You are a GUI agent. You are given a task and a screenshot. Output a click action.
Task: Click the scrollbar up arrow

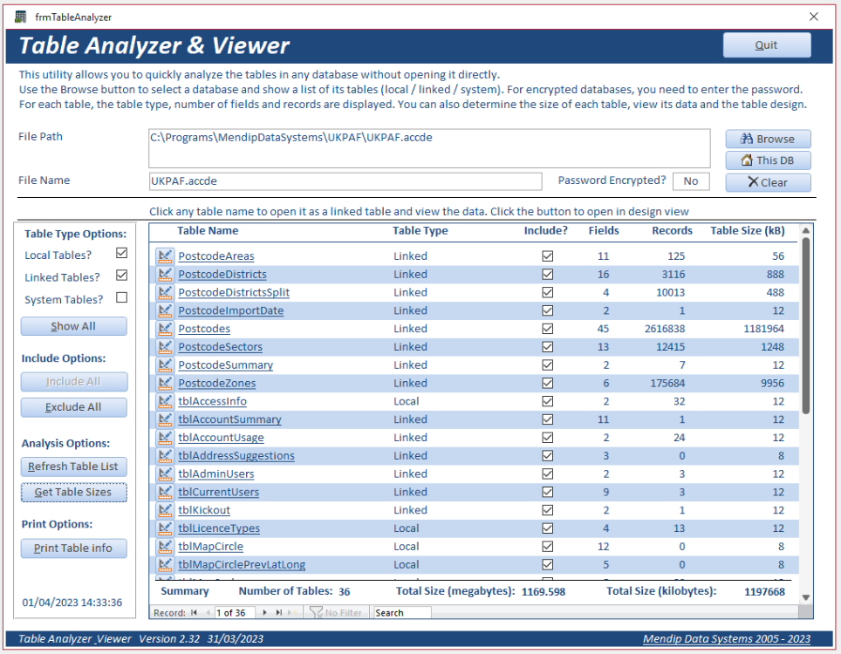(805, 230)
